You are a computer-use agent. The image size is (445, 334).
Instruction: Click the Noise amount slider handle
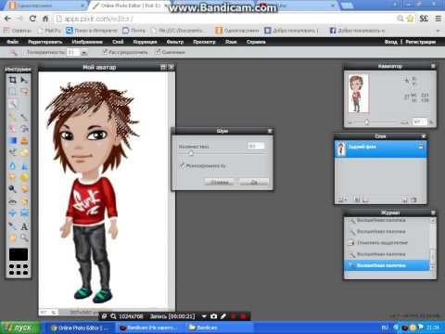[191, 153]
